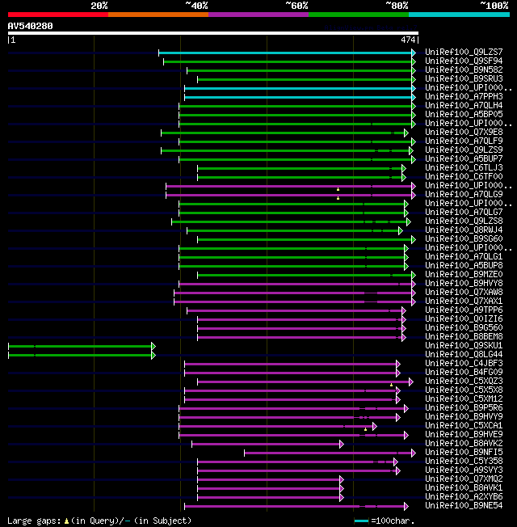Click the UniRef100_B8AVK1 label
The height and width of the screenshot is (527, 517).
[464, 488]
